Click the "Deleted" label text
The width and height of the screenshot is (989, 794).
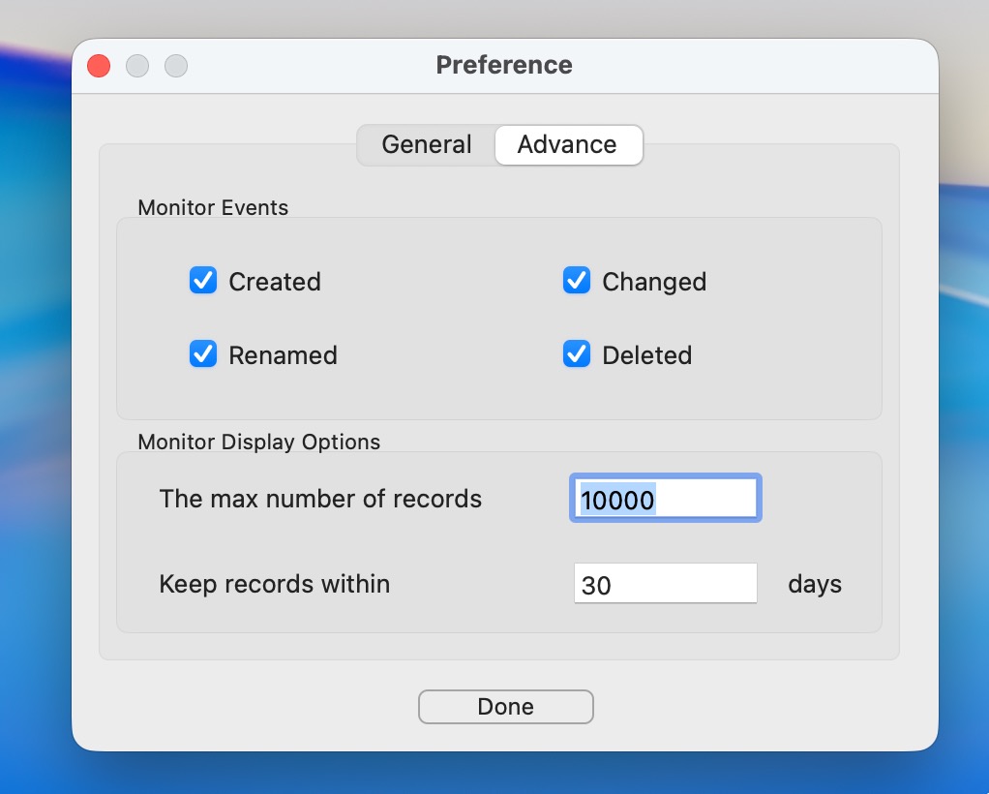(x=646, y=355)
